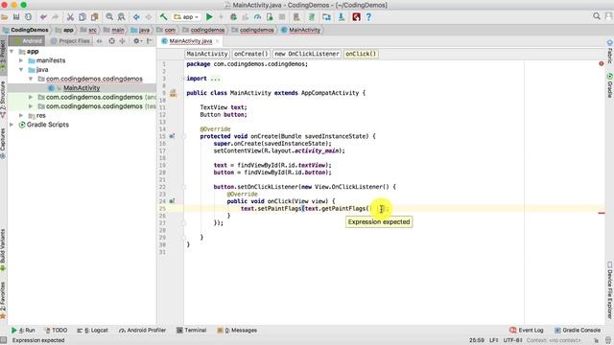Viewport: 614px width, 345px height.
Task: Click the UTF-8 encoding status entry
Action: [x=512, y=340]
